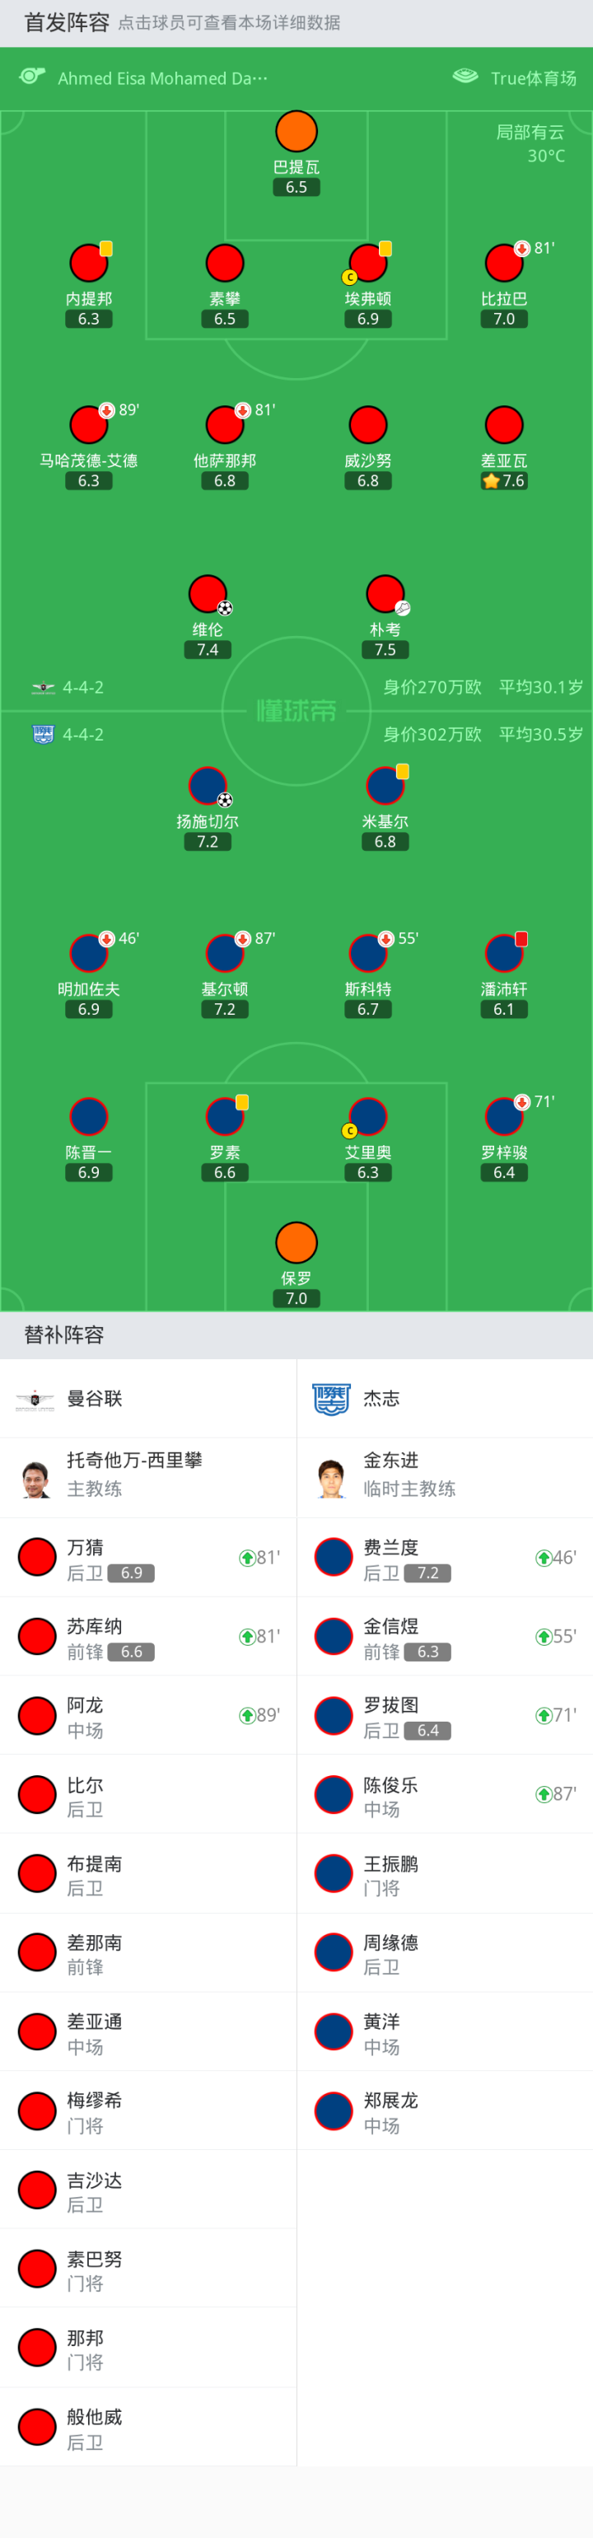Open interim coach 金东进's photo
Viewport: 593px width, 2538px height.
coord(333,1478)
